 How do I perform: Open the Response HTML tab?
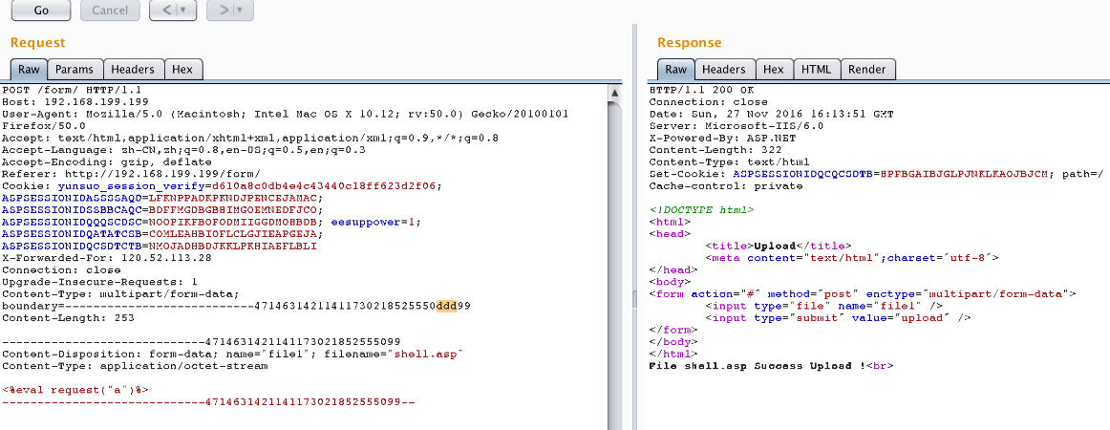pos(816,70)
